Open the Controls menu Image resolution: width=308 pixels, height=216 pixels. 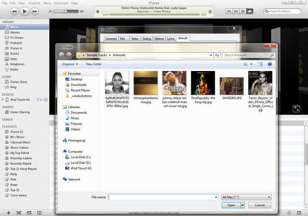tap(34, 3)
